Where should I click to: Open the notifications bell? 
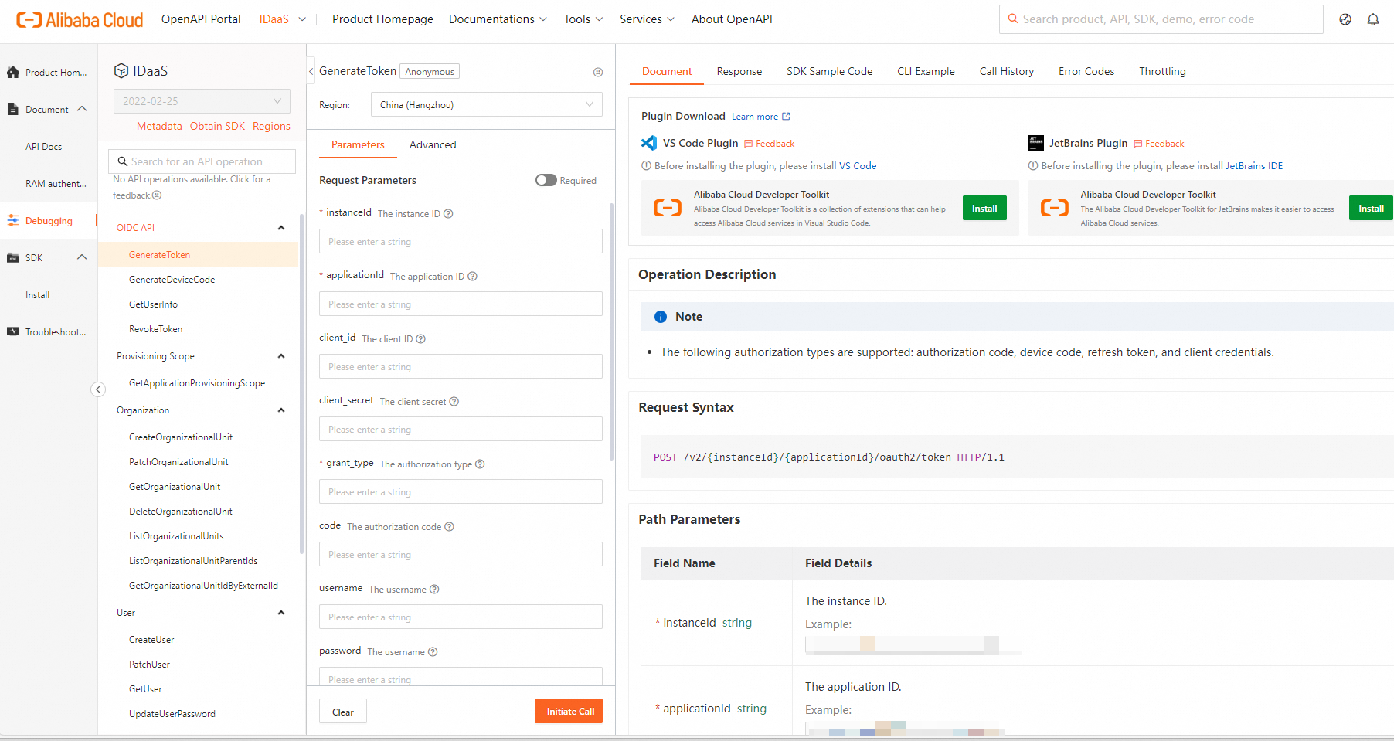1373,19
